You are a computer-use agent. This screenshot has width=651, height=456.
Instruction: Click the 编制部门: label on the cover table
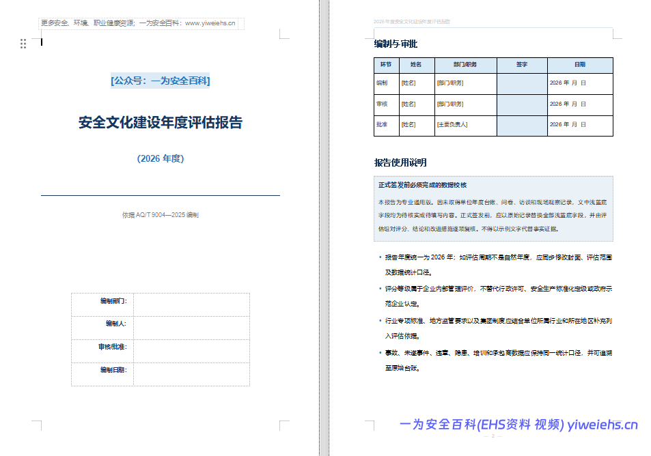(x=113, y=301)
